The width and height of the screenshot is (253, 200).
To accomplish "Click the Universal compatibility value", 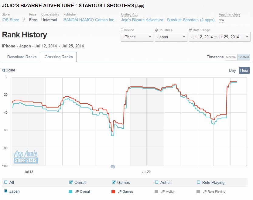I will point(49,20).
